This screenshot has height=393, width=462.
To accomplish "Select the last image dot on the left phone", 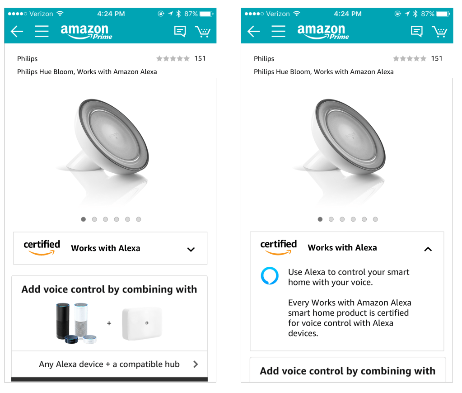I will [139, 219].
